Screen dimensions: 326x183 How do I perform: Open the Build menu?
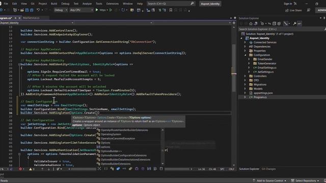pos(54,4)
